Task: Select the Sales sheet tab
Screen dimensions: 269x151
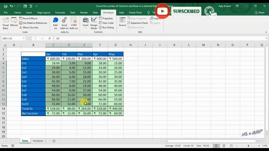Action: tap(25, 141)
